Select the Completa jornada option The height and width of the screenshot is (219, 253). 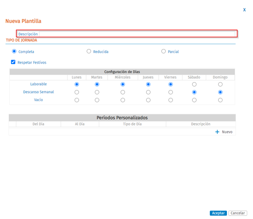click(x=14, y=51)
